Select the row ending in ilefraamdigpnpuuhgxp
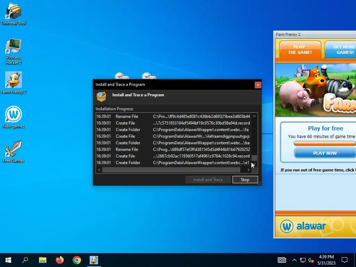This screenshot has height=267, width=356. point(173,136)
